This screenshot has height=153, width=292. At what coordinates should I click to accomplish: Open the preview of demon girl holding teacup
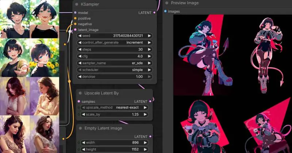204,126
